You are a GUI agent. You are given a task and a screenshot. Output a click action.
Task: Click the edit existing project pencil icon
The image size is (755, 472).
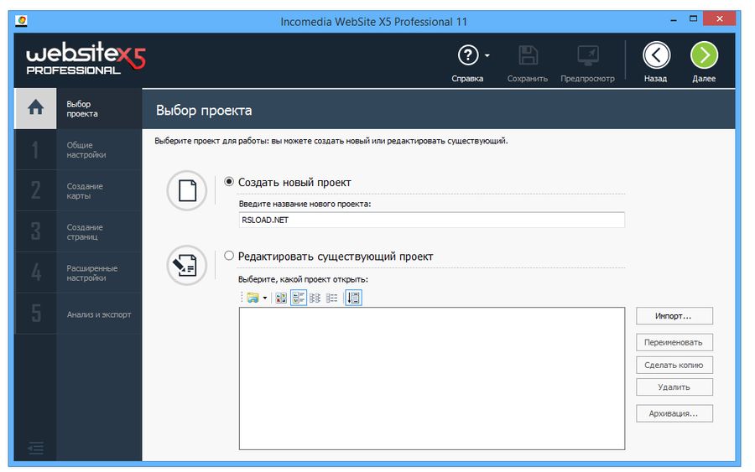click(x=187, y=265)
